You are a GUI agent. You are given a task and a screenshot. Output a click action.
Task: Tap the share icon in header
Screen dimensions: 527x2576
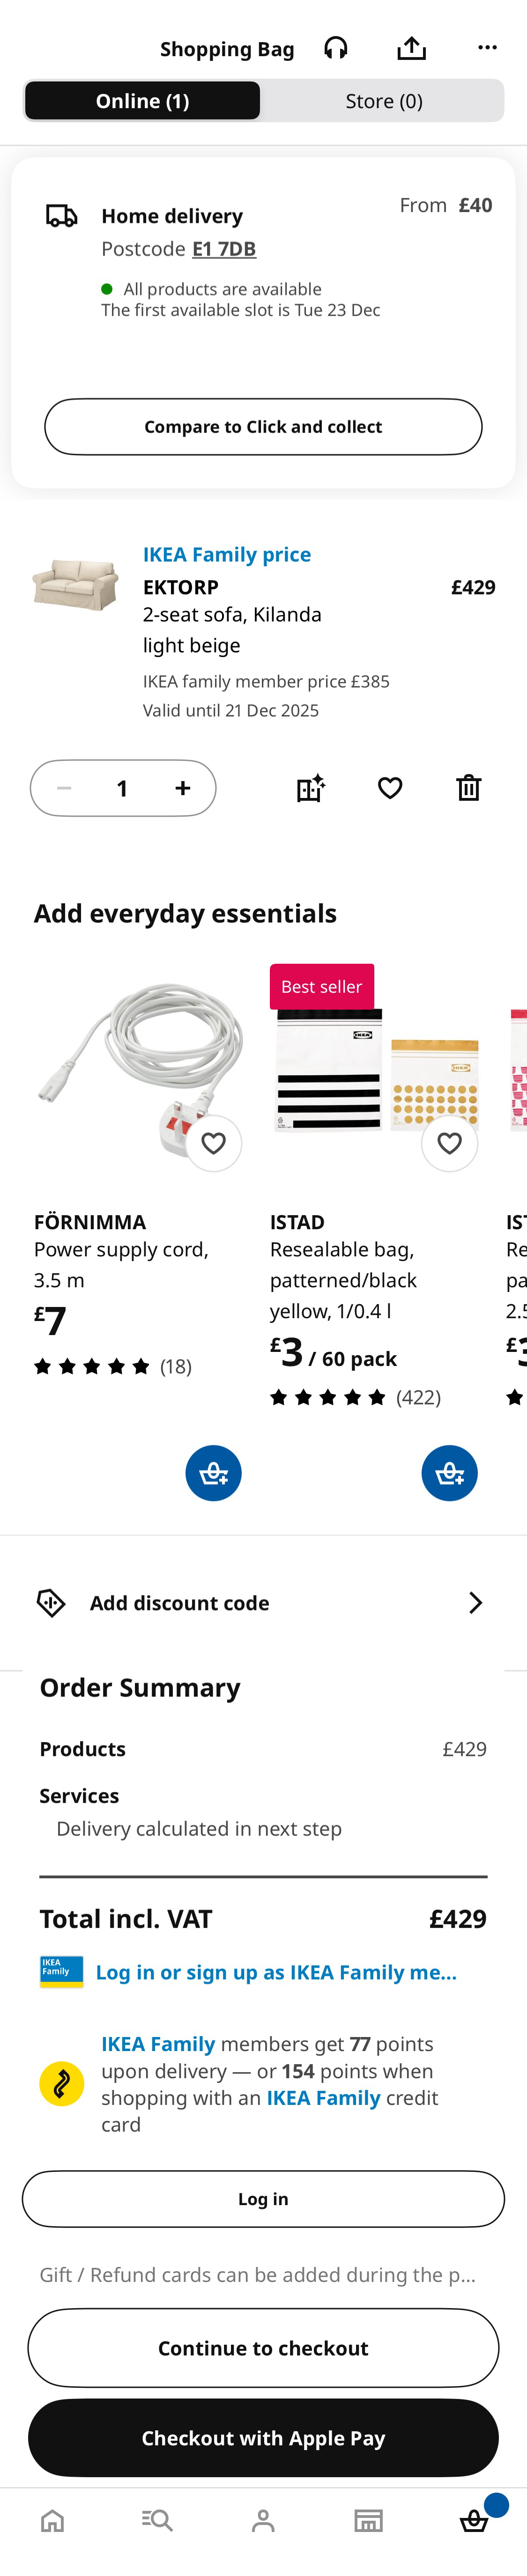411,48
